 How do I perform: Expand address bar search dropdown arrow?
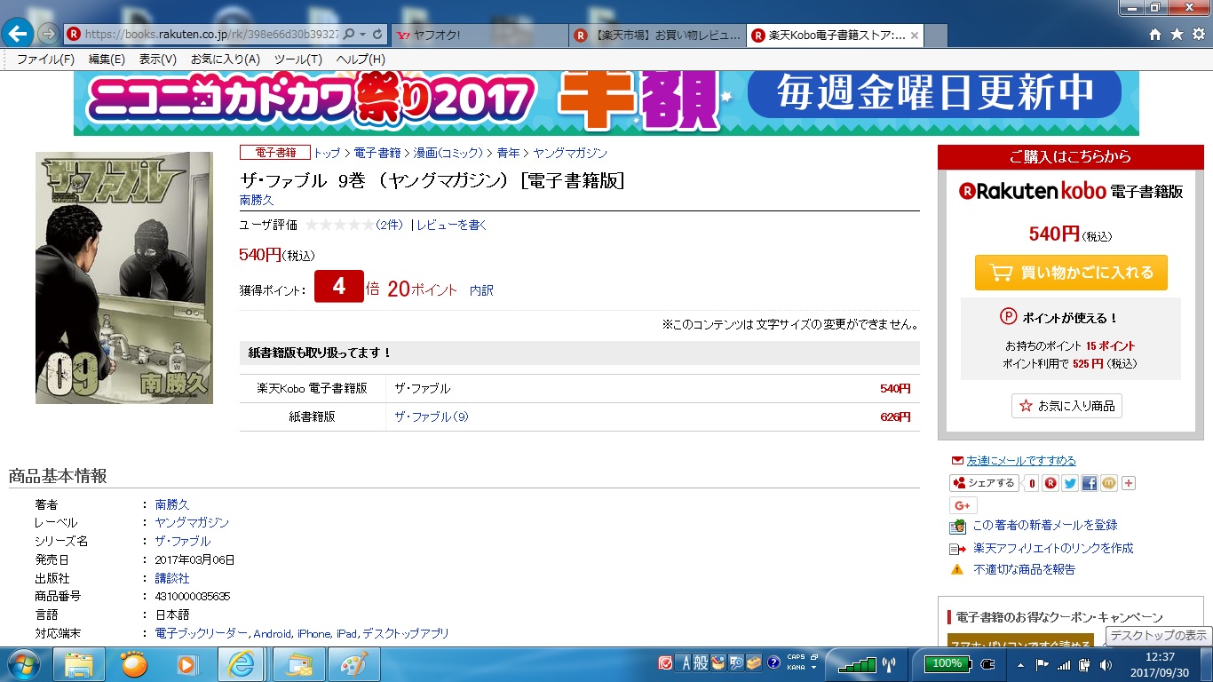pos(362,35)
